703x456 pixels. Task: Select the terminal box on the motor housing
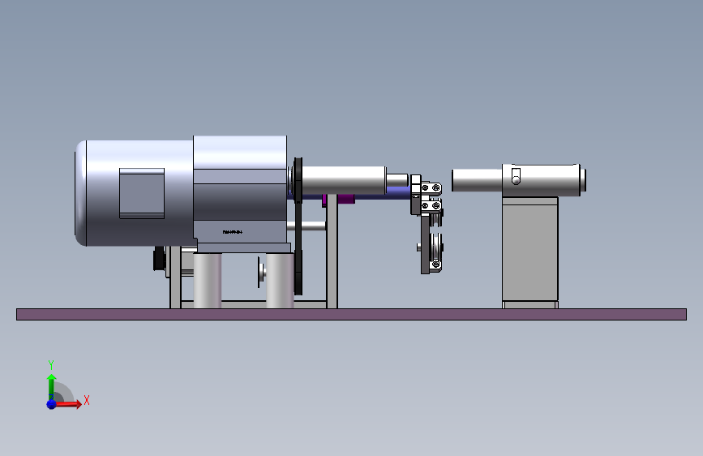click(142, 193)
